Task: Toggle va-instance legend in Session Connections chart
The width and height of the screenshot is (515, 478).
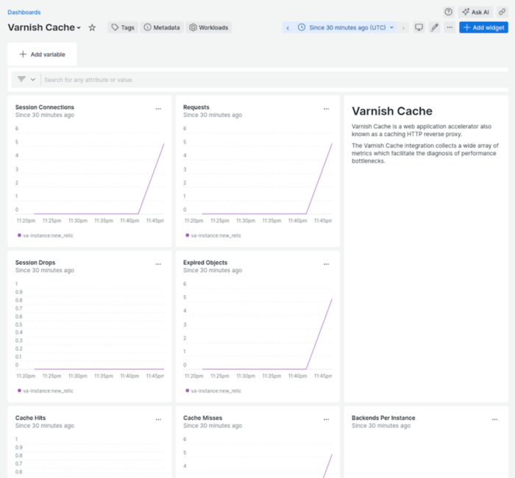Action: [x=46, y=235]
